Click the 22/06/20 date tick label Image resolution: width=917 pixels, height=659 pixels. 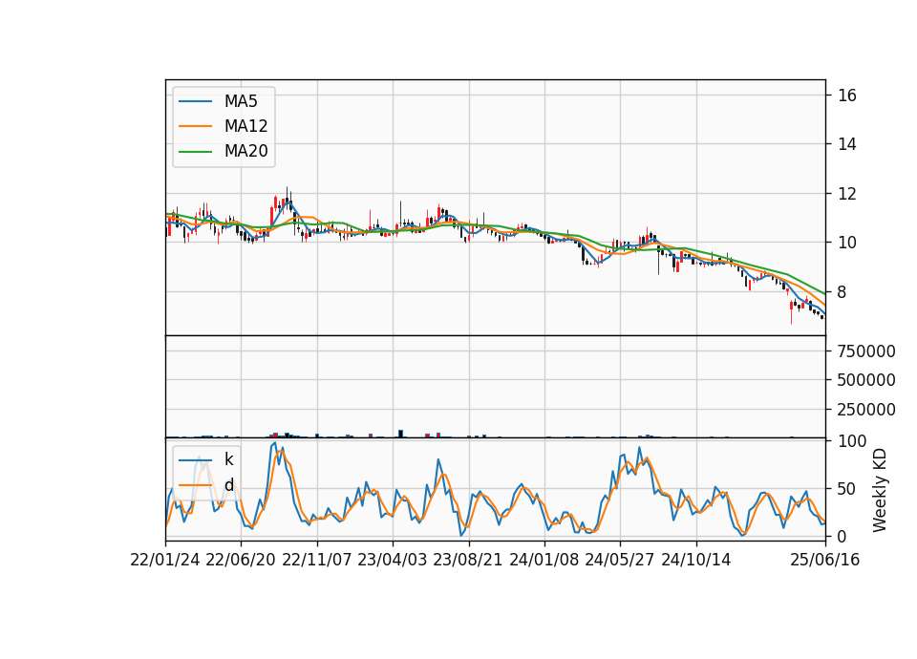point(241,561)
